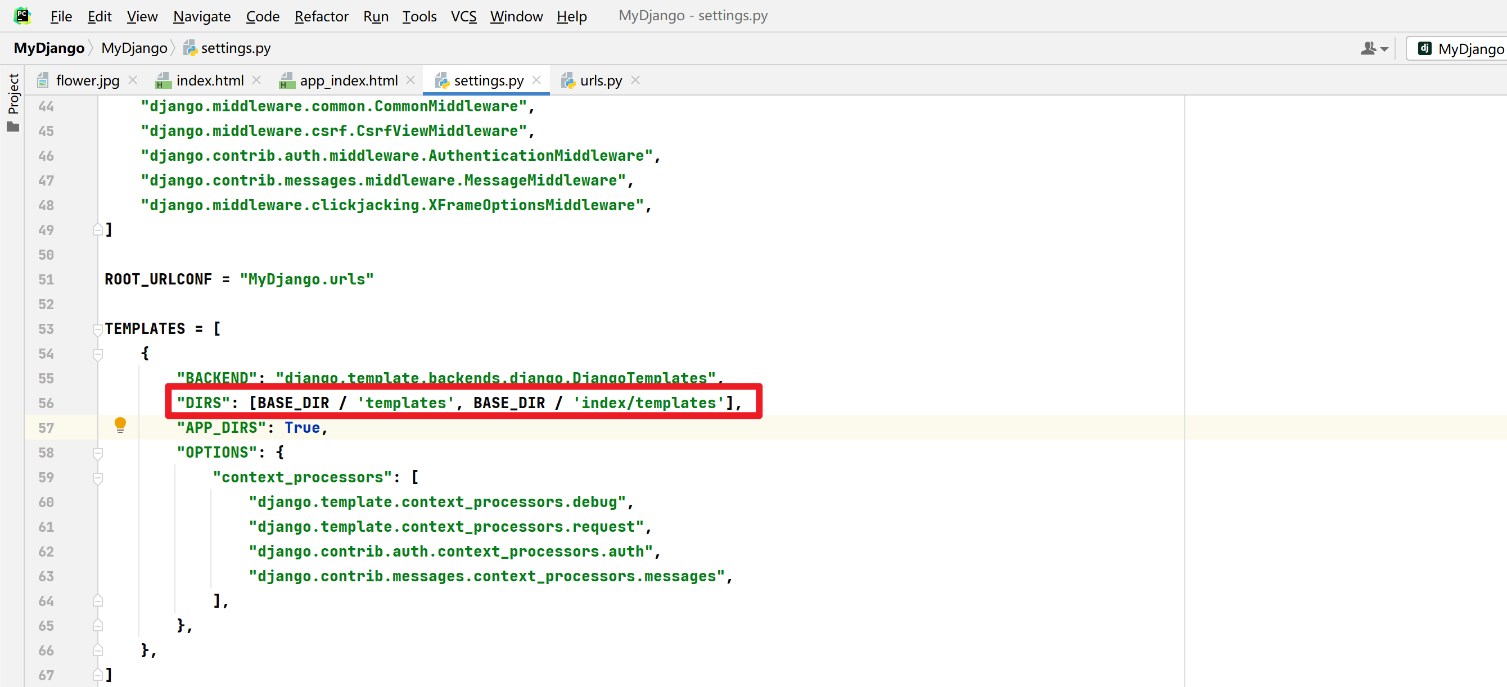Close the flower.jpg tab
This screenshot has width=1507, height=687.
click(x=133, y=80)
